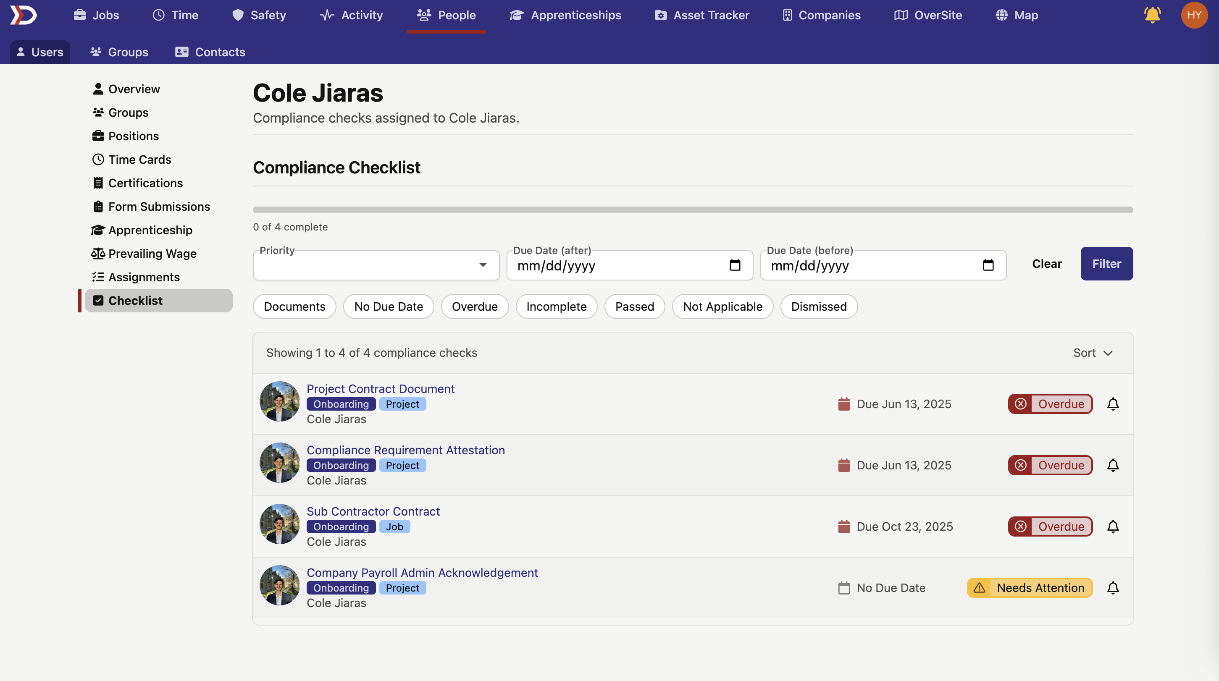Toggle the Documents filter chip

click(294, 306)
